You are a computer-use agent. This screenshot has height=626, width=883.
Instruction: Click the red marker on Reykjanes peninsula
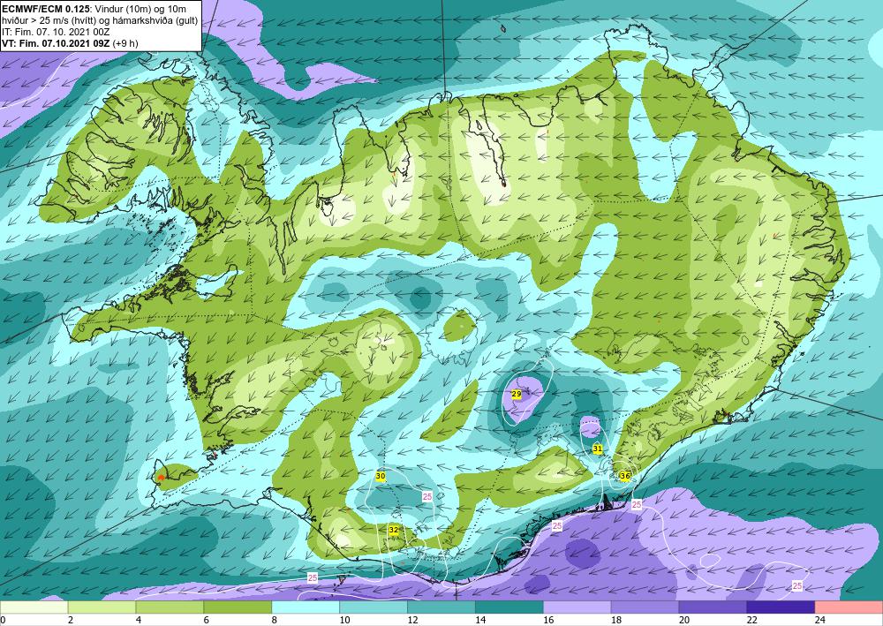coord(161,478)
